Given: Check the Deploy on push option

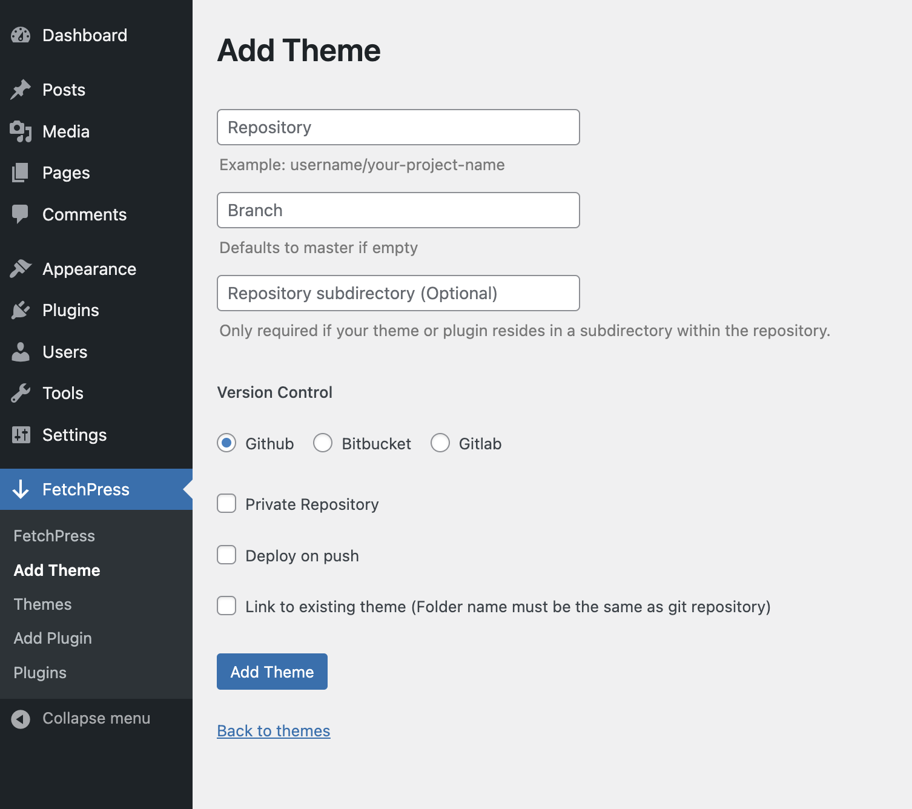Looking at the screenshot, I should [x=226, y=555].
